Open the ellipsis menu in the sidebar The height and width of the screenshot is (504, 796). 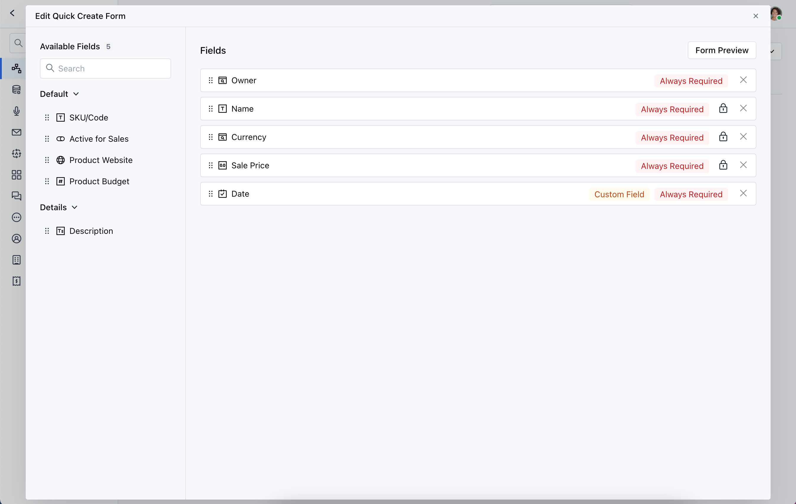coord(17,218)
